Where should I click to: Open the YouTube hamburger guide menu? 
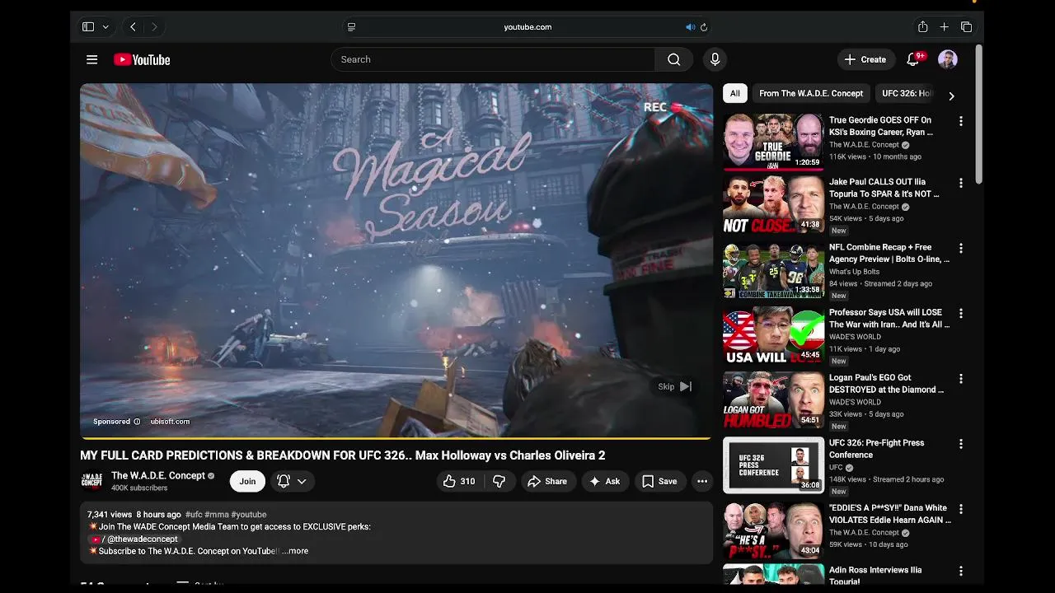(x=92, y=59)
